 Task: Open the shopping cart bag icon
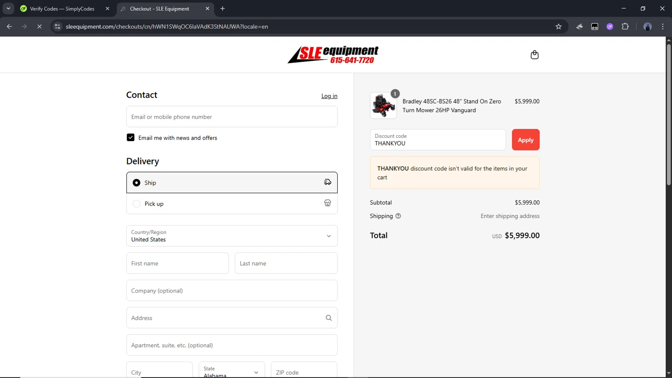(x=534, y=55)
